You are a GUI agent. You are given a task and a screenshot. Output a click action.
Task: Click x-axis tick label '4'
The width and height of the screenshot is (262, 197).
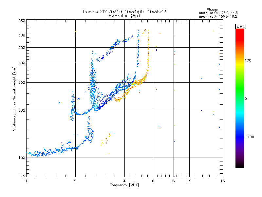(124, 181)
